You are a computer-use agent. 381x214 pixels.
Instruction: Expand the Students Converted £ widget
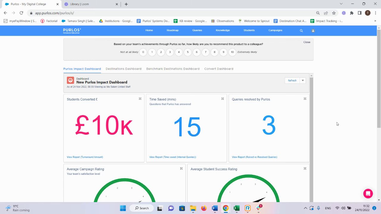pos(140,99)
